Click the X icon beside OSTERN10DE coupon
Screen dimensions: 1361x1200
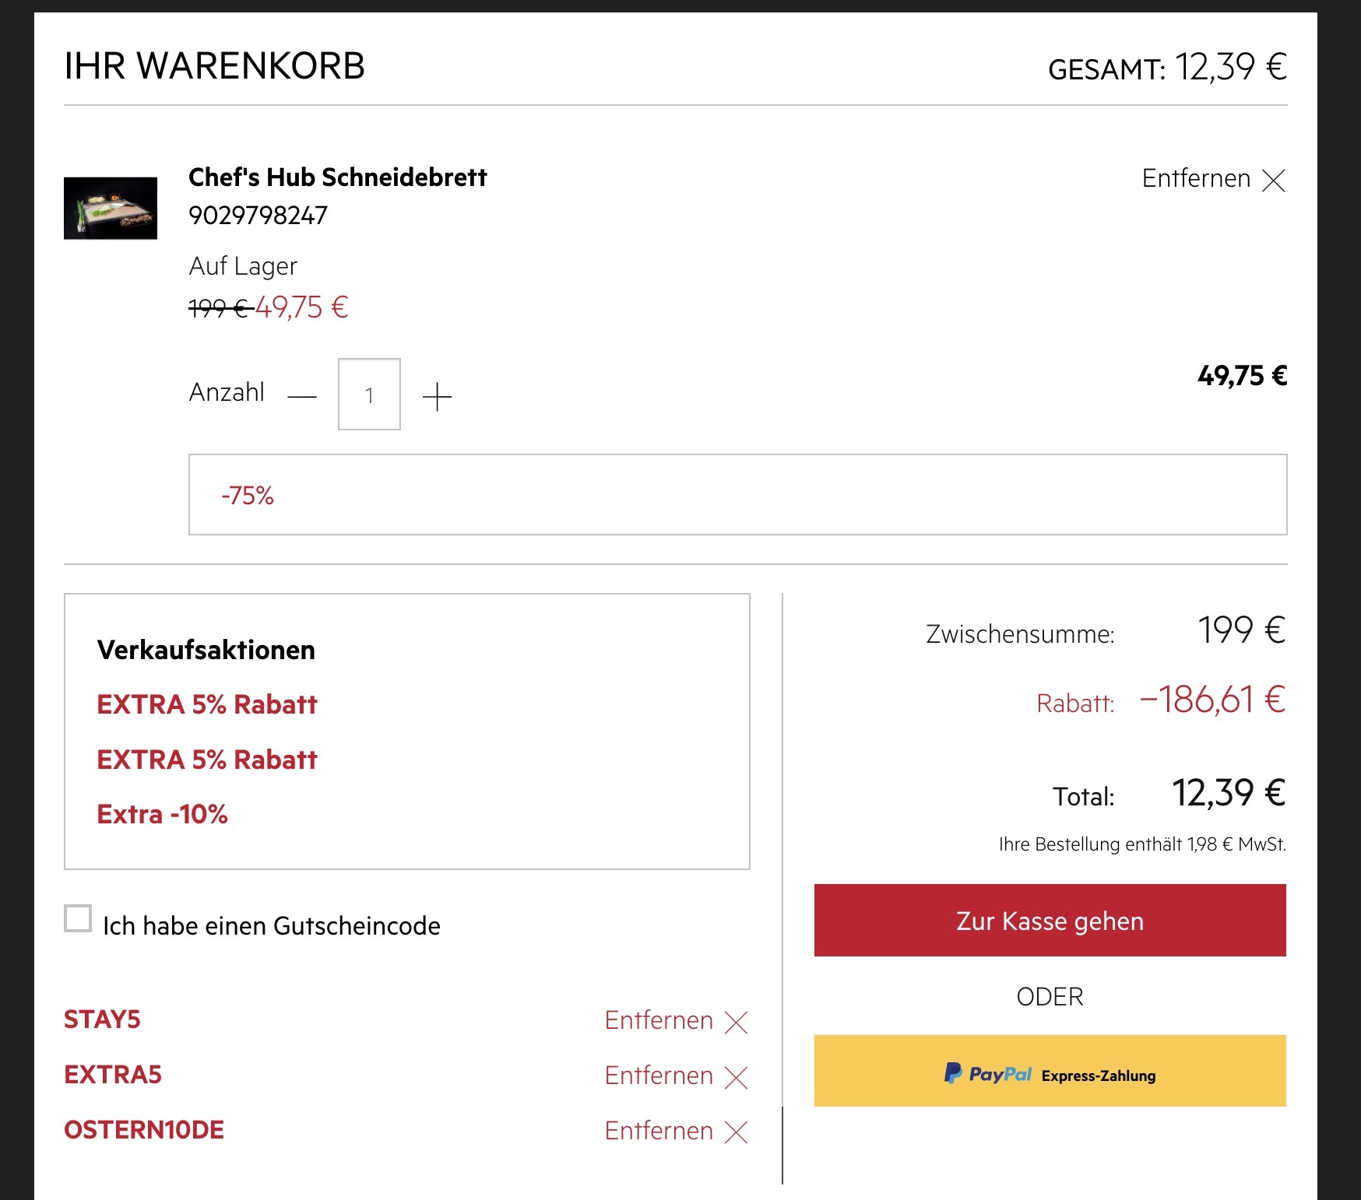pyautogui.click(x=736, y=1132)
